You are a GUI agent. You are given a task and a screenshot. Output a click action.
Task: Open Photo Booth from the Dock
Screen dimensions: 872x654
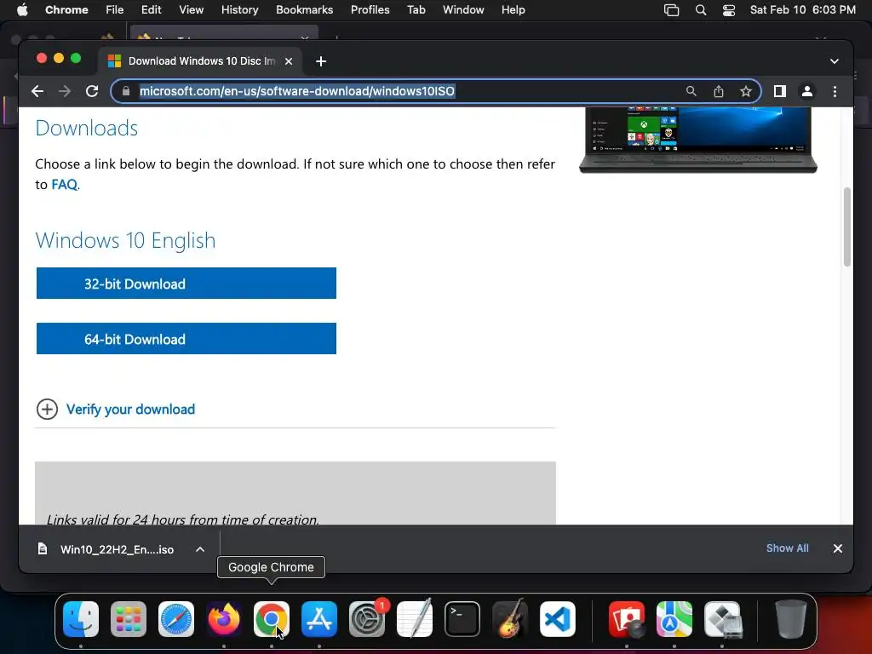point(627,619)
